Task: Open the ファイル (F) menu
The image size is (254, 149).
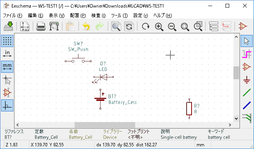Action: pyautogui.click(x=13, y=16)
